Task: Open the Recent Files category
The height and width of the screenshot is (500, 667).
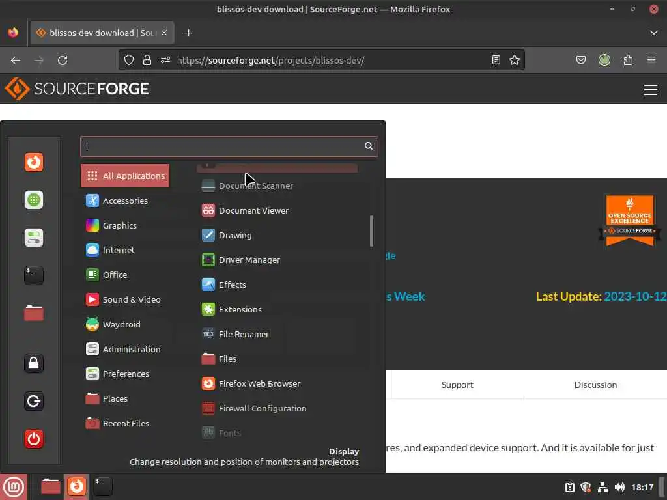Action: click(125, 423)
